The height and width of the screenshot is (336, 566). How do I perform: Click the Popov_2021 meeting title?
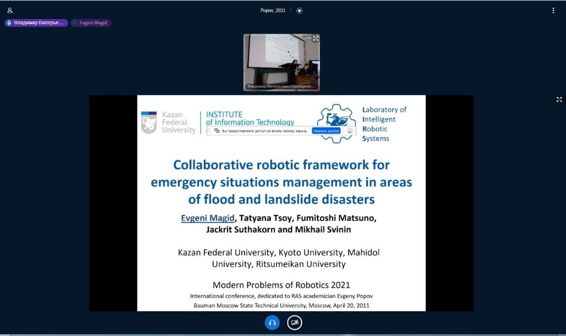[273, 10]
